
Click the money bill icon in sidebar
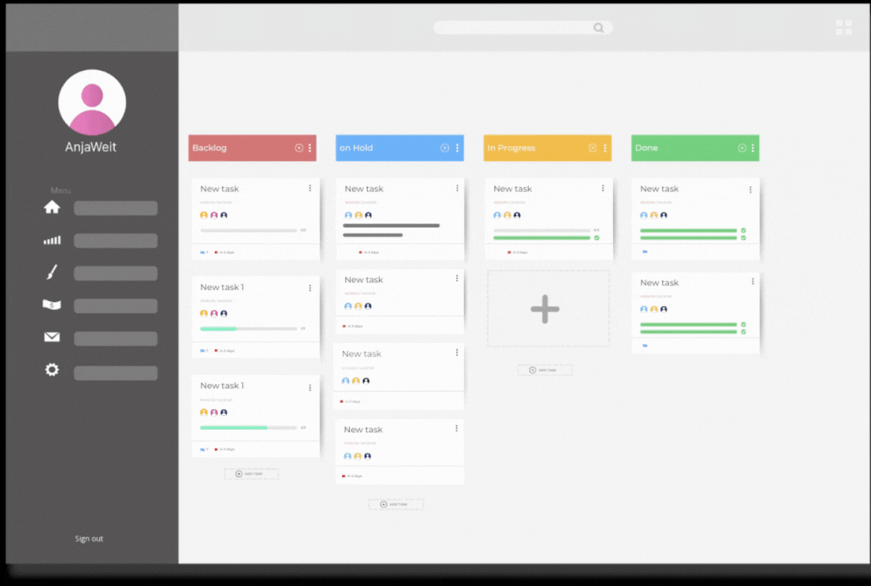(51, 305)
